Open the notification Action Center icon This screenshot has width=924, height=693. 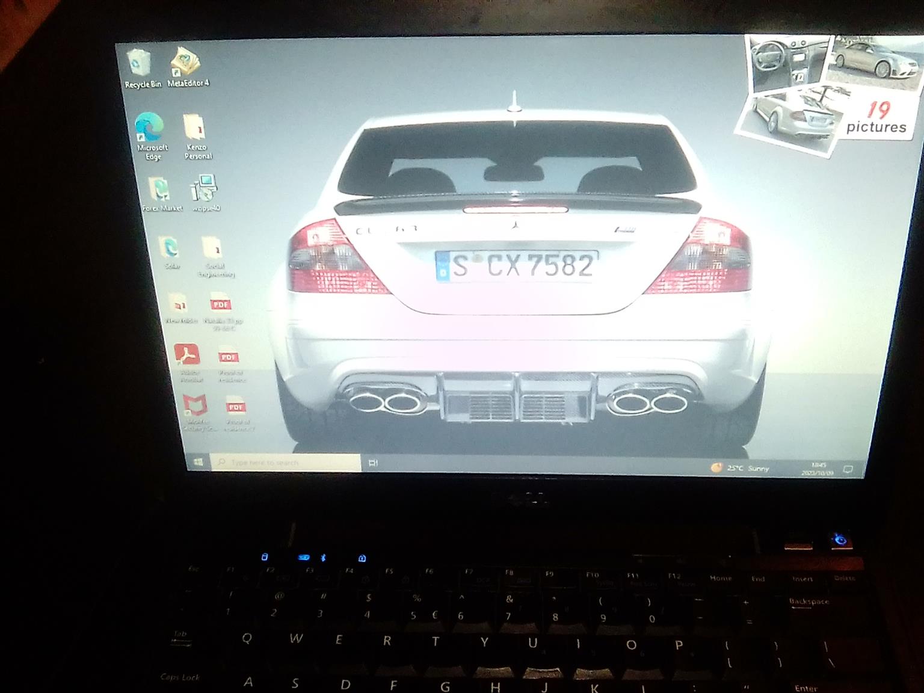pyautogui.click(x=848, y=469)
